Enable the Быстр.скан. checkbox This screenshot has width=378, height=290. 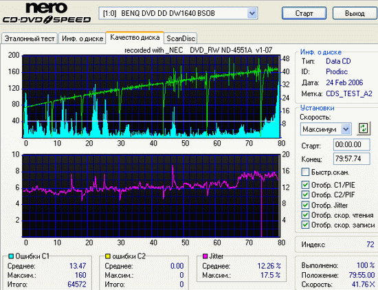coord(305,172)
